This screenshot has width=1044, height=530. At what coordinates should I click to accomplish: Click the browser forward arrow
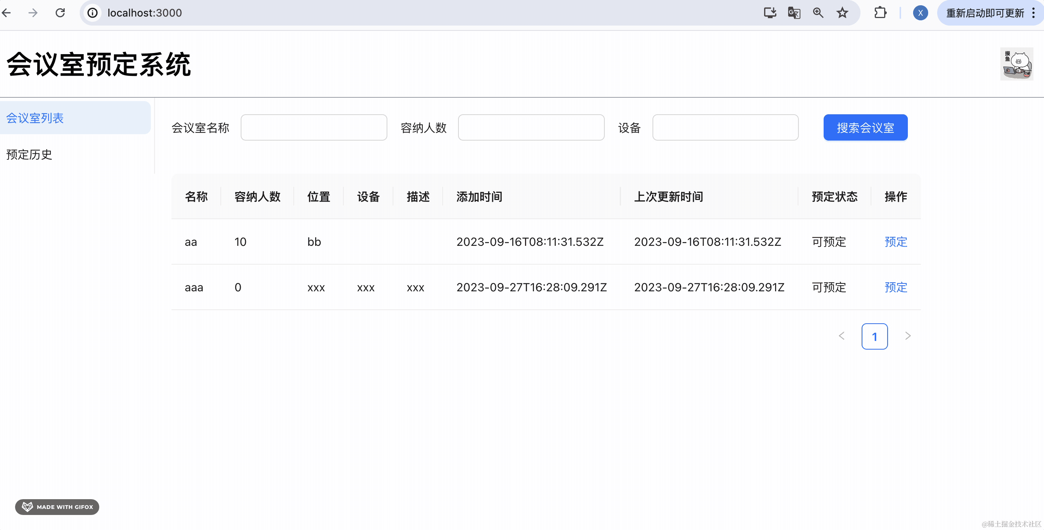(33, 13)
